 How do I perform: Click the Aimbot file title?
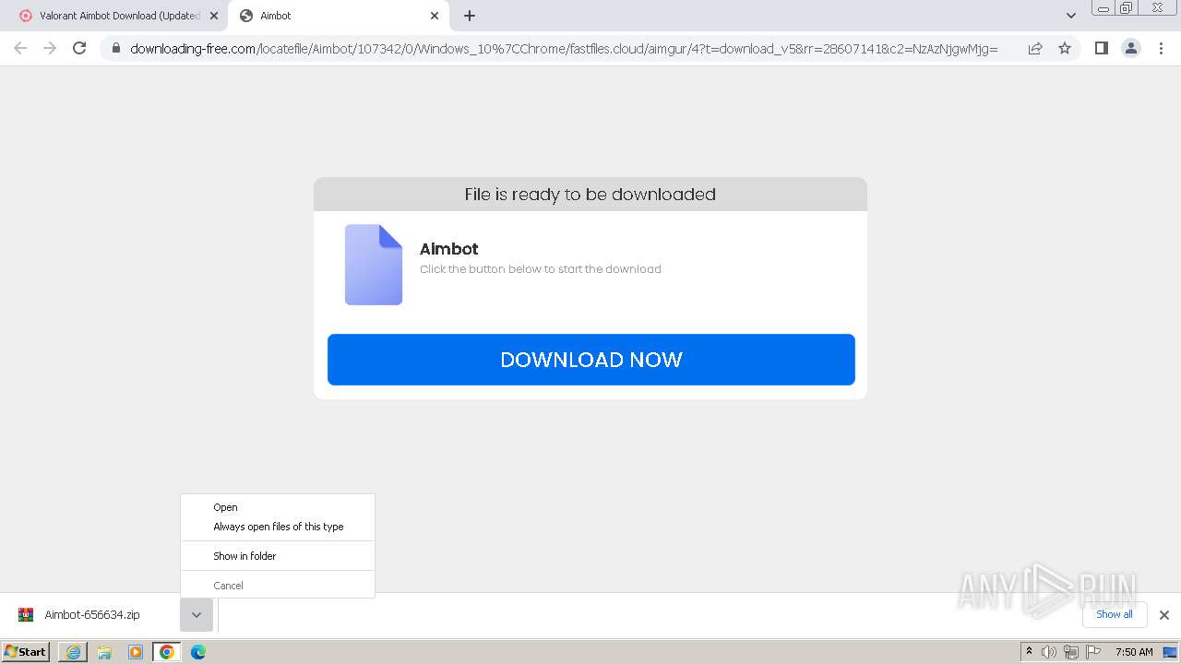(x=449, y=249)
